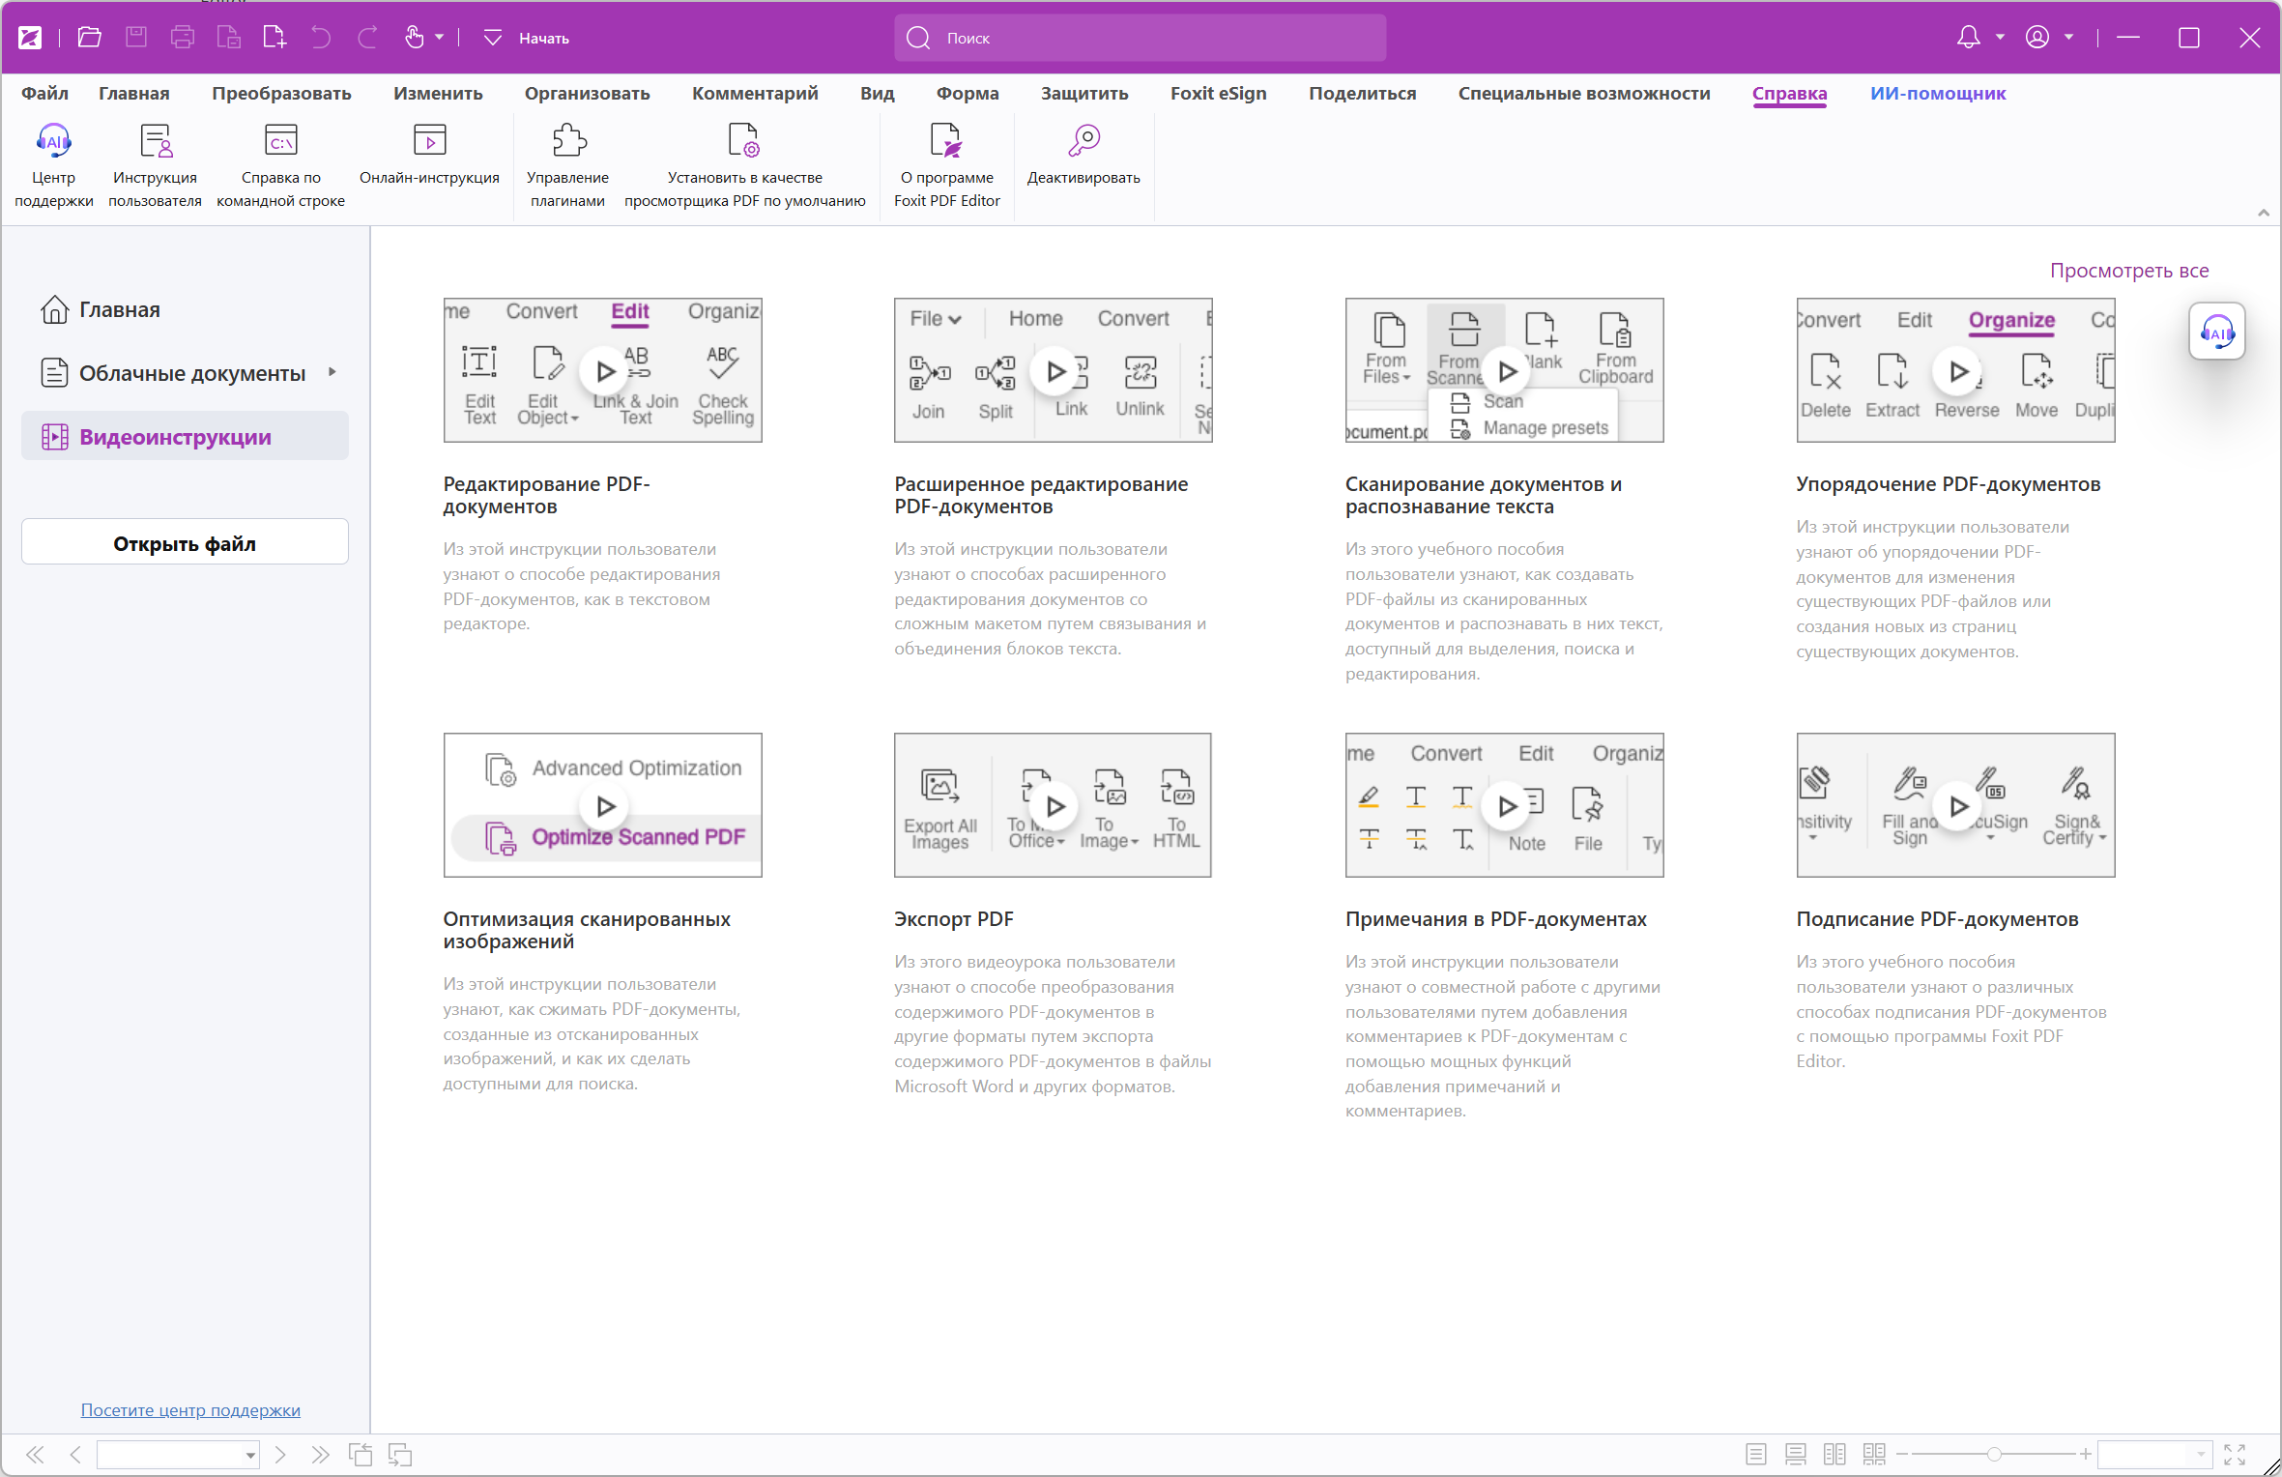This screenshot has height=1477, width=2282.
Task: Open the notifications bell dropdown arrow
Action: click(2000, 38)
